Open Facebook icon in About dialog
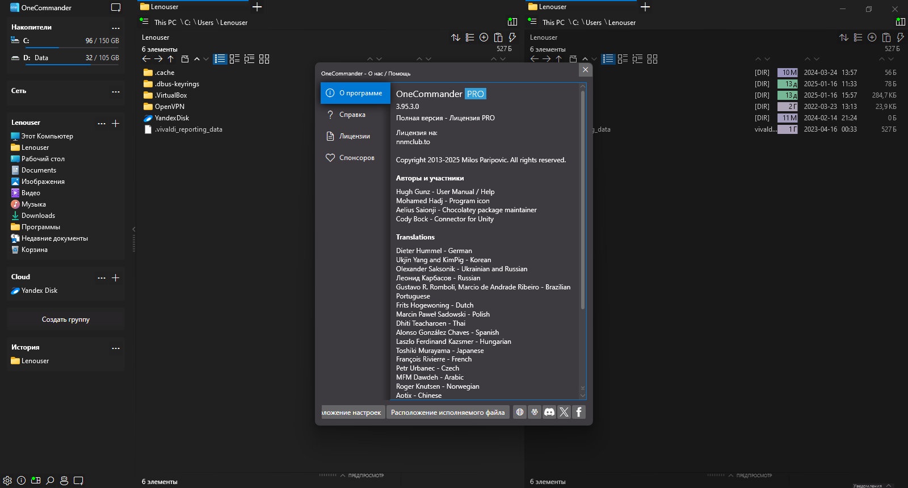The width and height of the screenshot is (908, 488). [579, 412]
